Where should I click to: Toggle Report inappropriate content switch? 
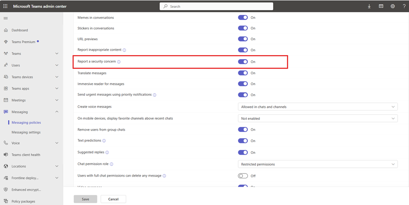pyautogui.click(x=243, y=50)
